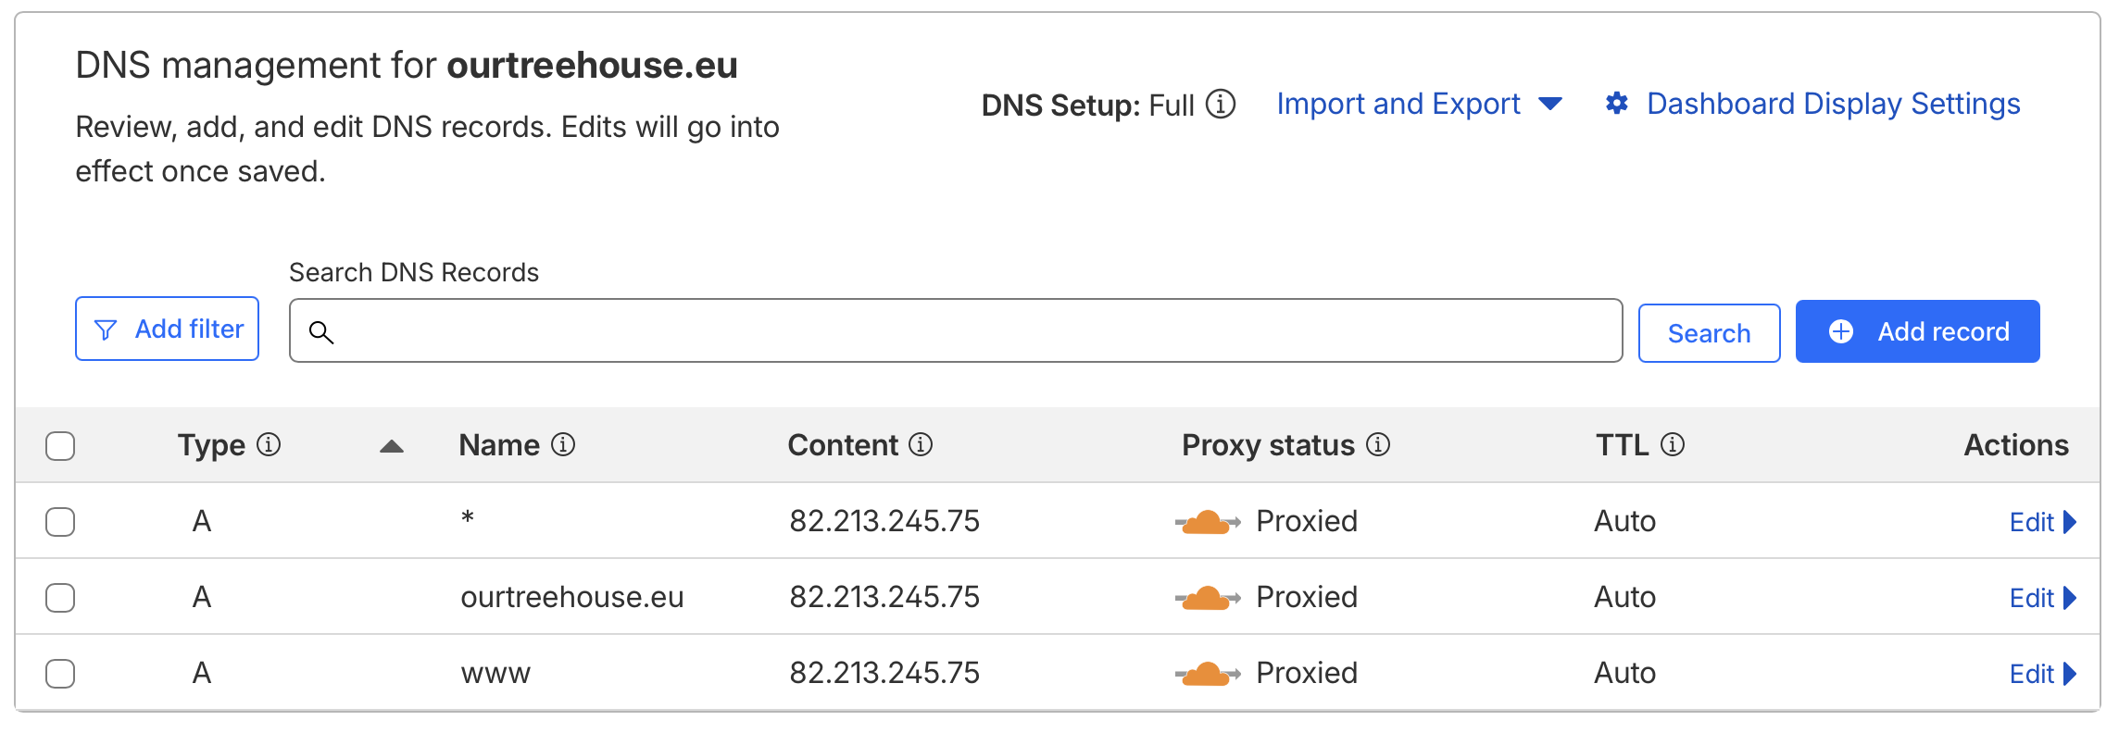Select the ourtreehouse.eu A record checkbox

tap(60, 598)
